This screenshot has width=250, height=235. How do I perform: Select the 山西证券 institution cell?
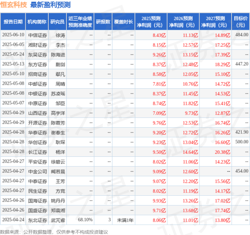tap(38, 113)
